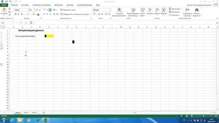Toggle align text right button
This screenshot has height=123, width=219.
pyautogui.click(x=50, y=14)
